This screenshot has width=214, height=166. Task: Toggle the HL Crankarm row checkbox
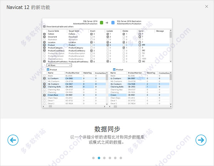[44, 84]
